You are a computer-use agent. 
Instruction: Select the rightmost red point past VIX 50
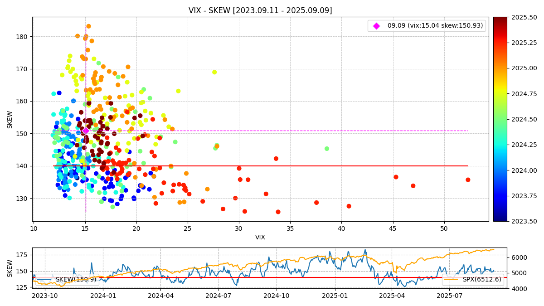(468, 180)
